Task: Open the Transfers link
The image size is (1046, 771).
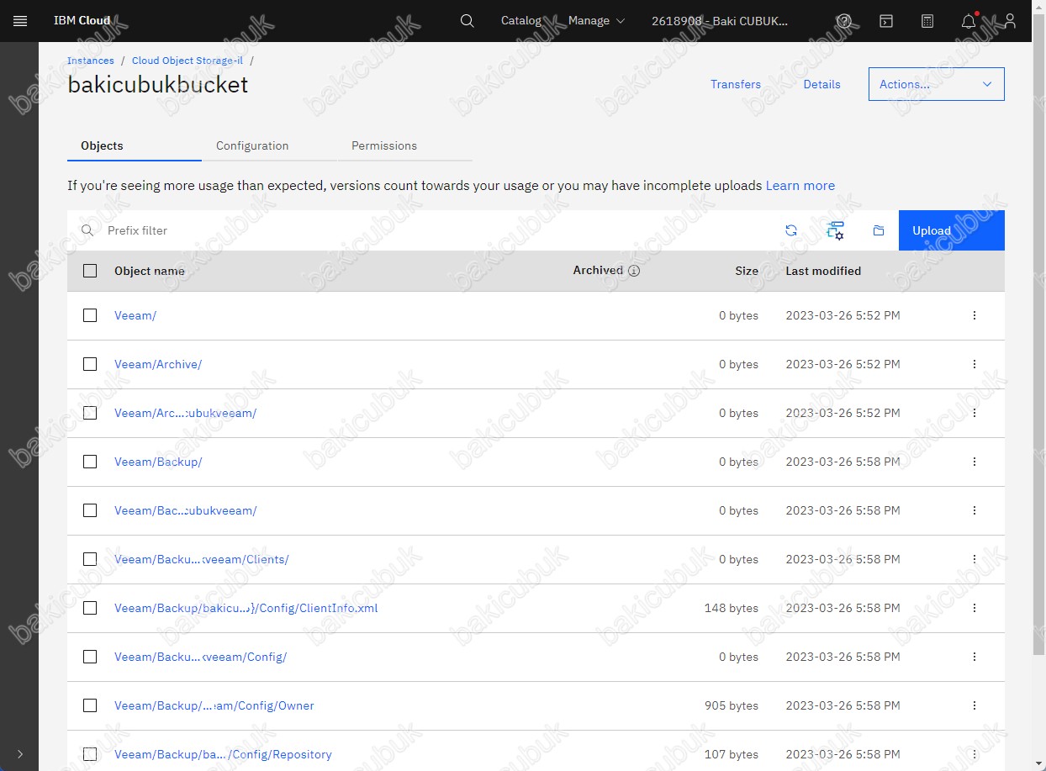Action: click(x=736, y=84)
